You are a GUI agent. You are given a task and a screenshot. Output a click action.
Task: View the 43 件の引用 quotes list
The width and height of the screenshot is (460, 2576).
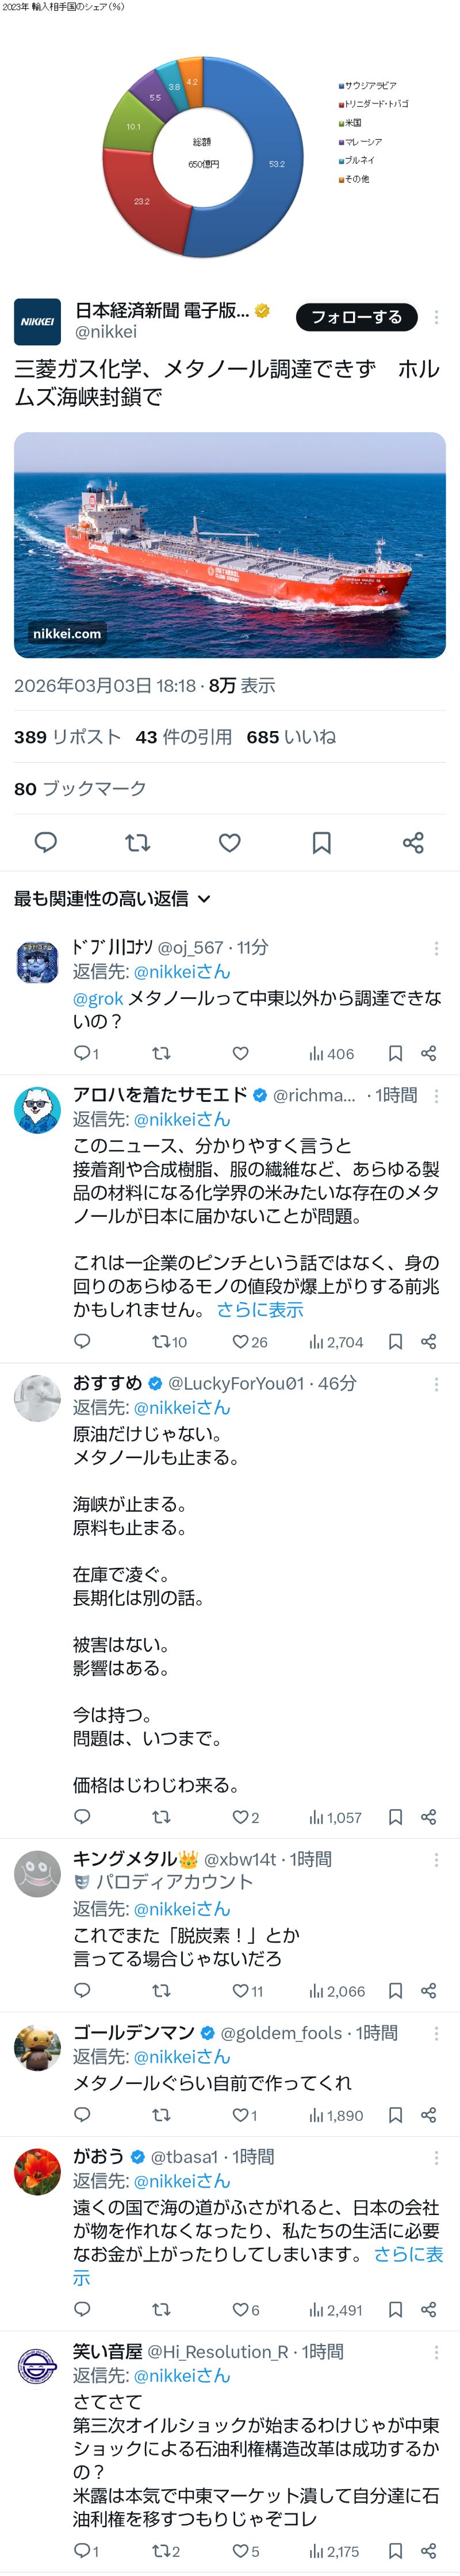point(184,736)
